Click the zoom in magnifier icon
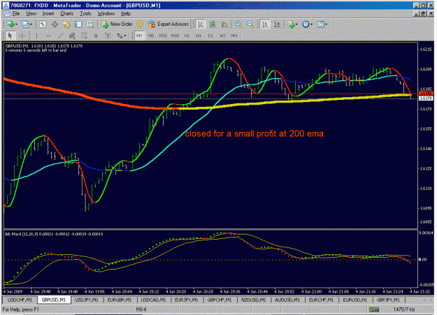Image resolution: width=437 pixels, height=315 pixels. 238,24
